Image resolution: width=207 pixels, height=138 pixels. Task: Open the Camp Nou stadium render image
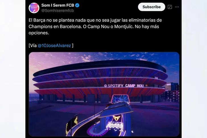click(x=104, y=94)
